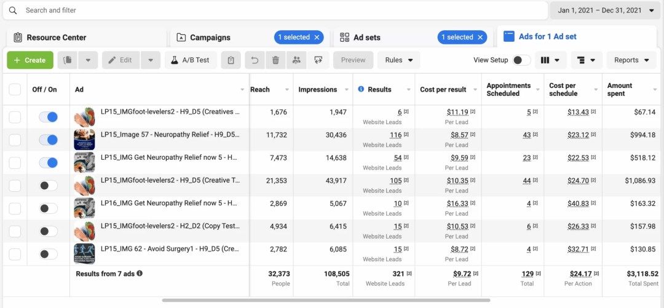Turn off LP15_IMG Get Neuropathy Relief now 5 ad
Screen dimensions: 664x308
[49, 163]
